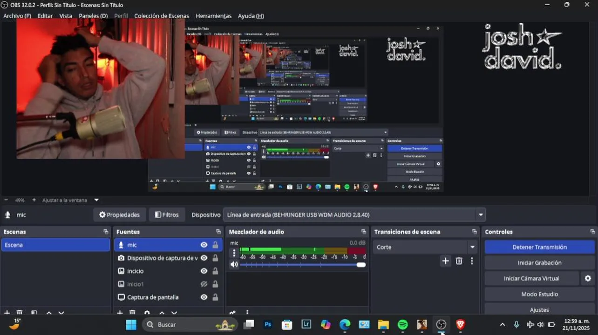Click the mic volume slider handle
The height and width of the screenshot is (335, 598).
(361, 265)
